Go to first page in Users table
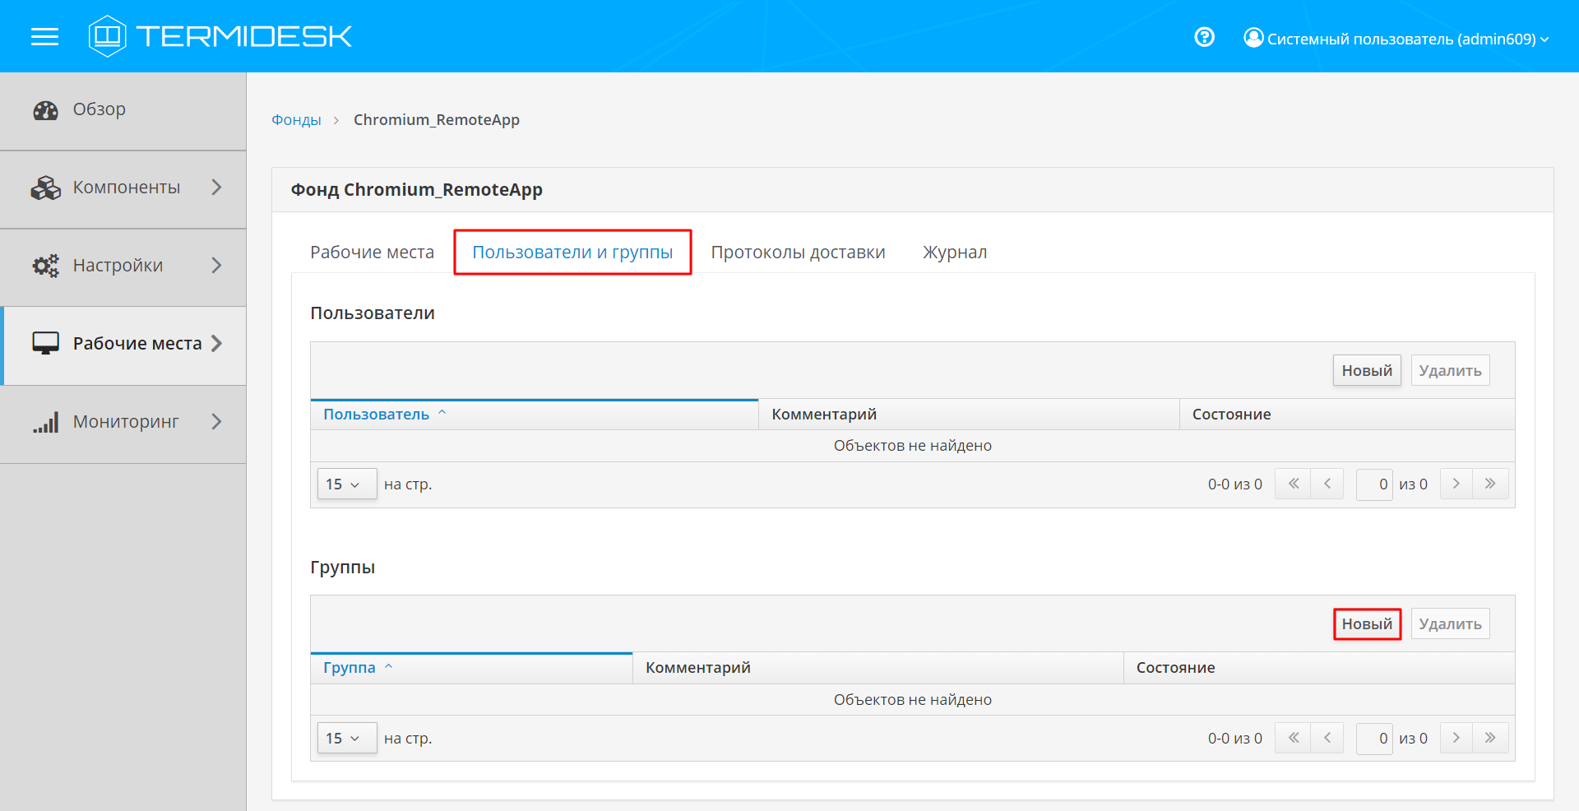 [1293, 484]
